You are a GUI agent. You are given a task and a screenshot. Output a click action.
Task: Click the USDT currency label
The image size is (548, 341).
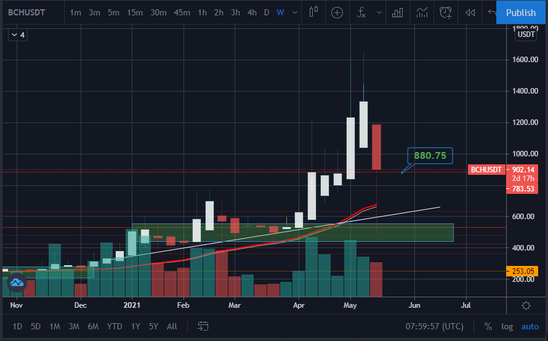526,34
